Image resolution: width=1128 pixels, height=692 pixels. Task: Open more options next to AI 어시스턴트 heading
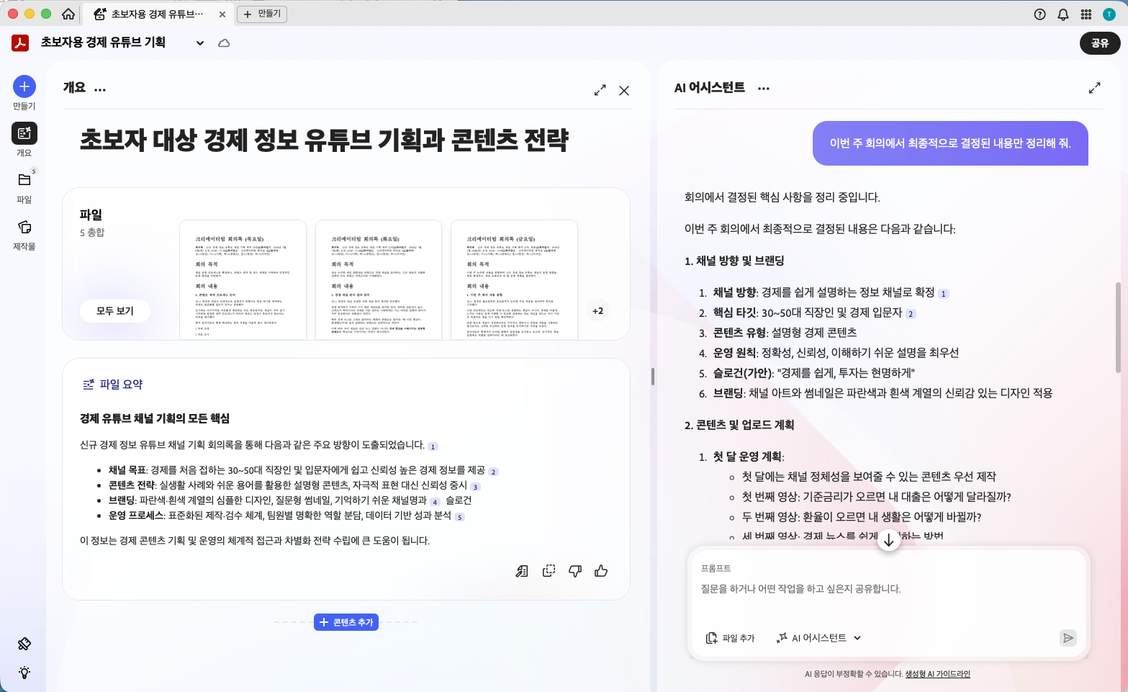tap(764, 89)
